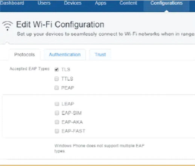The width and height of the screenshot is (195, 166).
Task: Open the Users menu item
Action: (x=44, y=3)
